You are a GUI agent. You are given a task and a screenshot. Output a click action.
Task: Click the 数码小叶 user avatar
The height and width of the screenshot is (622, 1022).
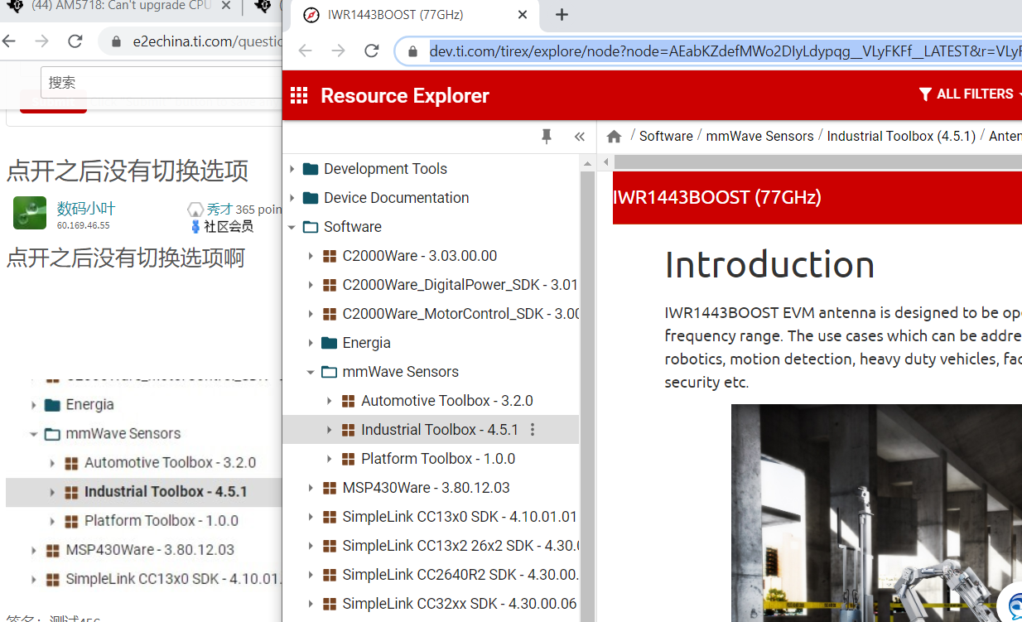tap(30, 213)
